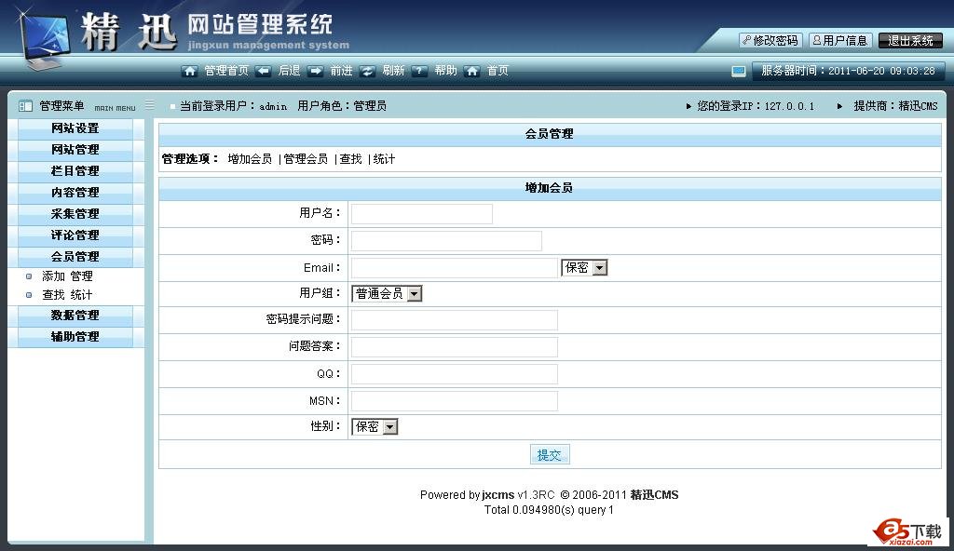This screenshot has height=551, width=954.
Task: Select 查找 in management options row
Action: (x=351, y=159)
